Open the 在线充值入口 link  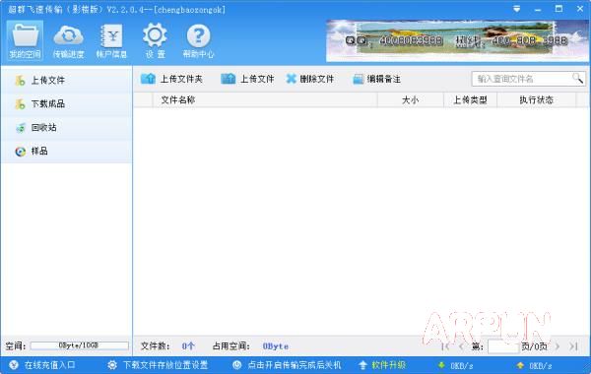[50, 365]
